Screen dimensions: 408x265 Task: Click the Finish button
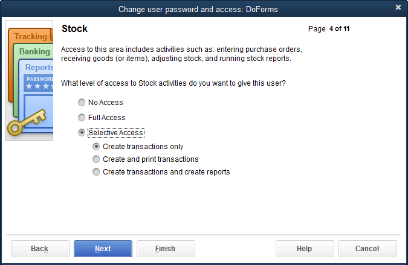click(166, 249)
